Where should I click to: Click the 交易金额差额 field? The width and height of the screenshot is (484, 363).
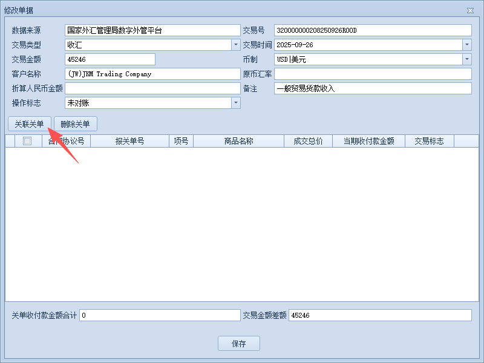(379, 315)
